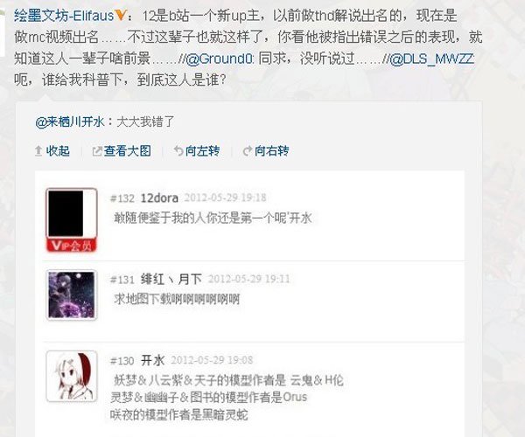This screenshot has width=525, height=437.
Task: Click 12dora's blacked-out avatar
Action: click(72, 213)
